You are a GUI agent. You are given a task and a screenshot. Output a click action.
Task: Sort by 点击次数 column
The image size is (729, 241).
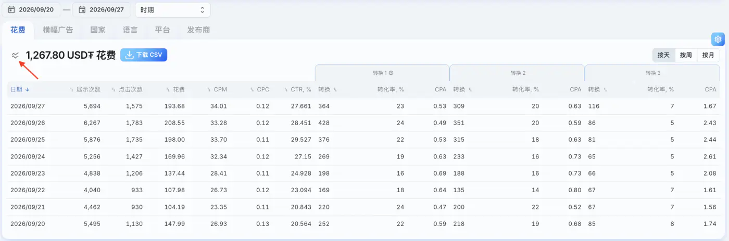point(127,89)
